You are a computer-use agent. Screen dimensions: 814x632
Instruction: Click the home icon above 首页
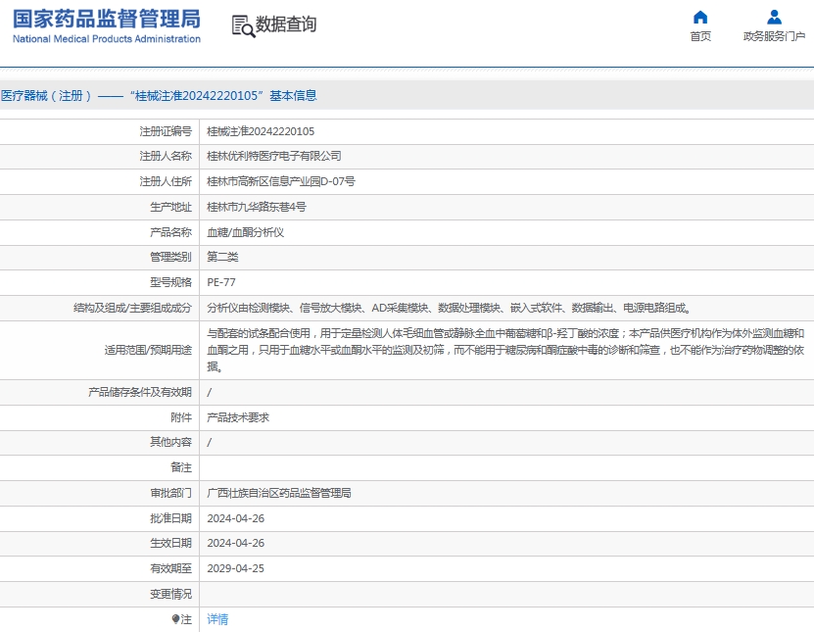pos(699,17)
